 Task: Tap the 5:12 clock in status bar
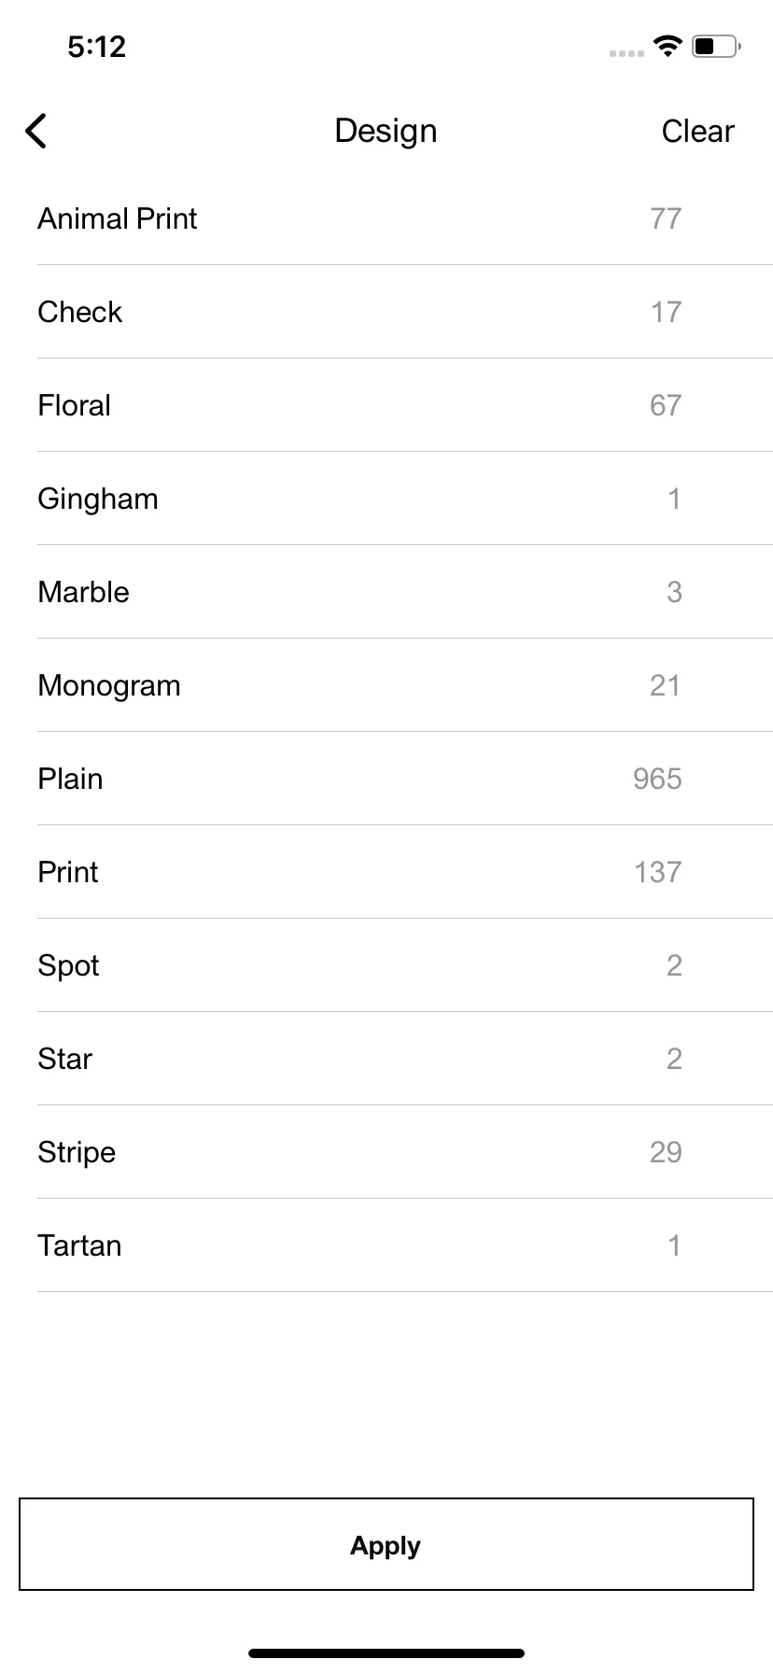96,47
